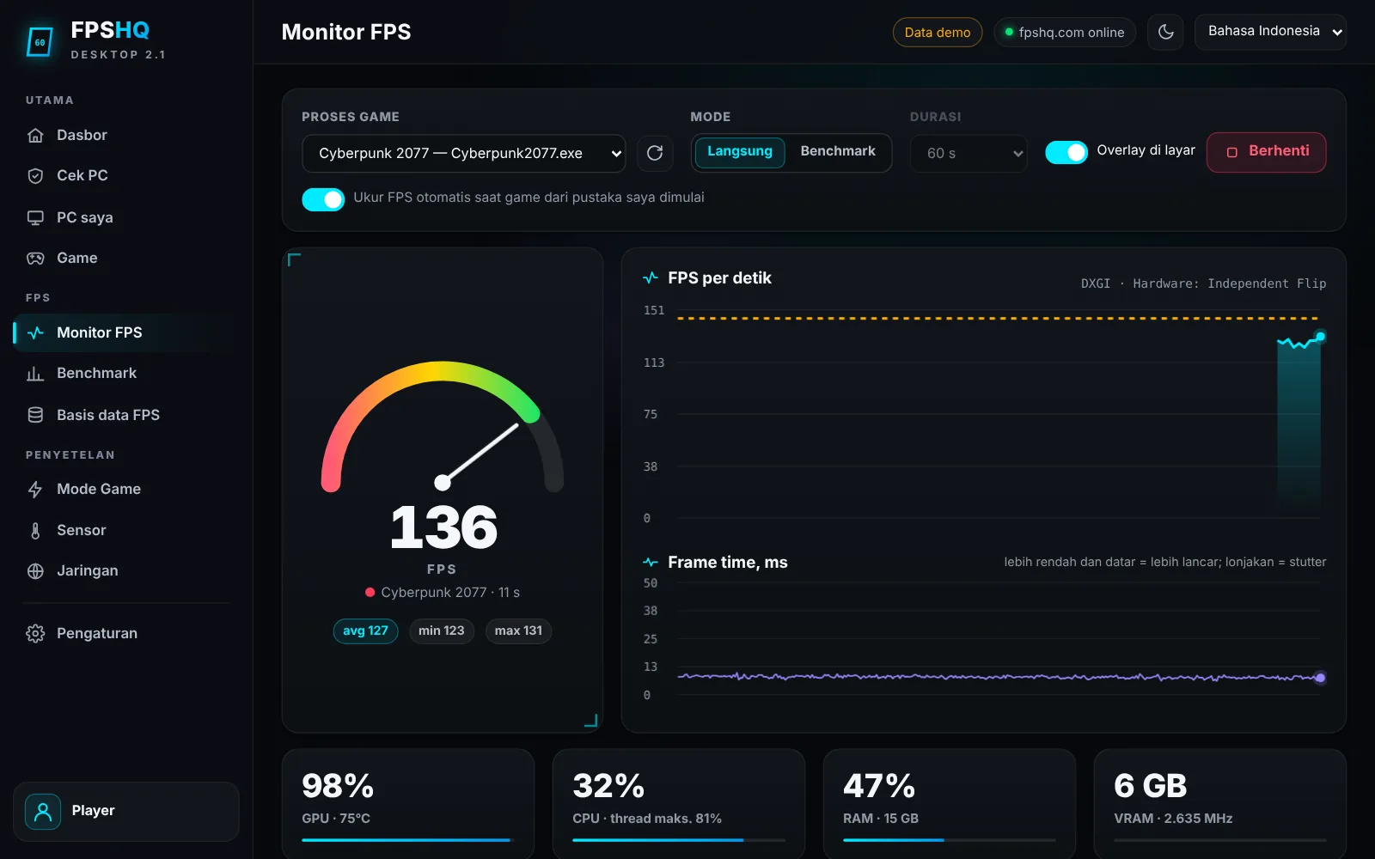Click the Data demo badge

tap(938, 32)
